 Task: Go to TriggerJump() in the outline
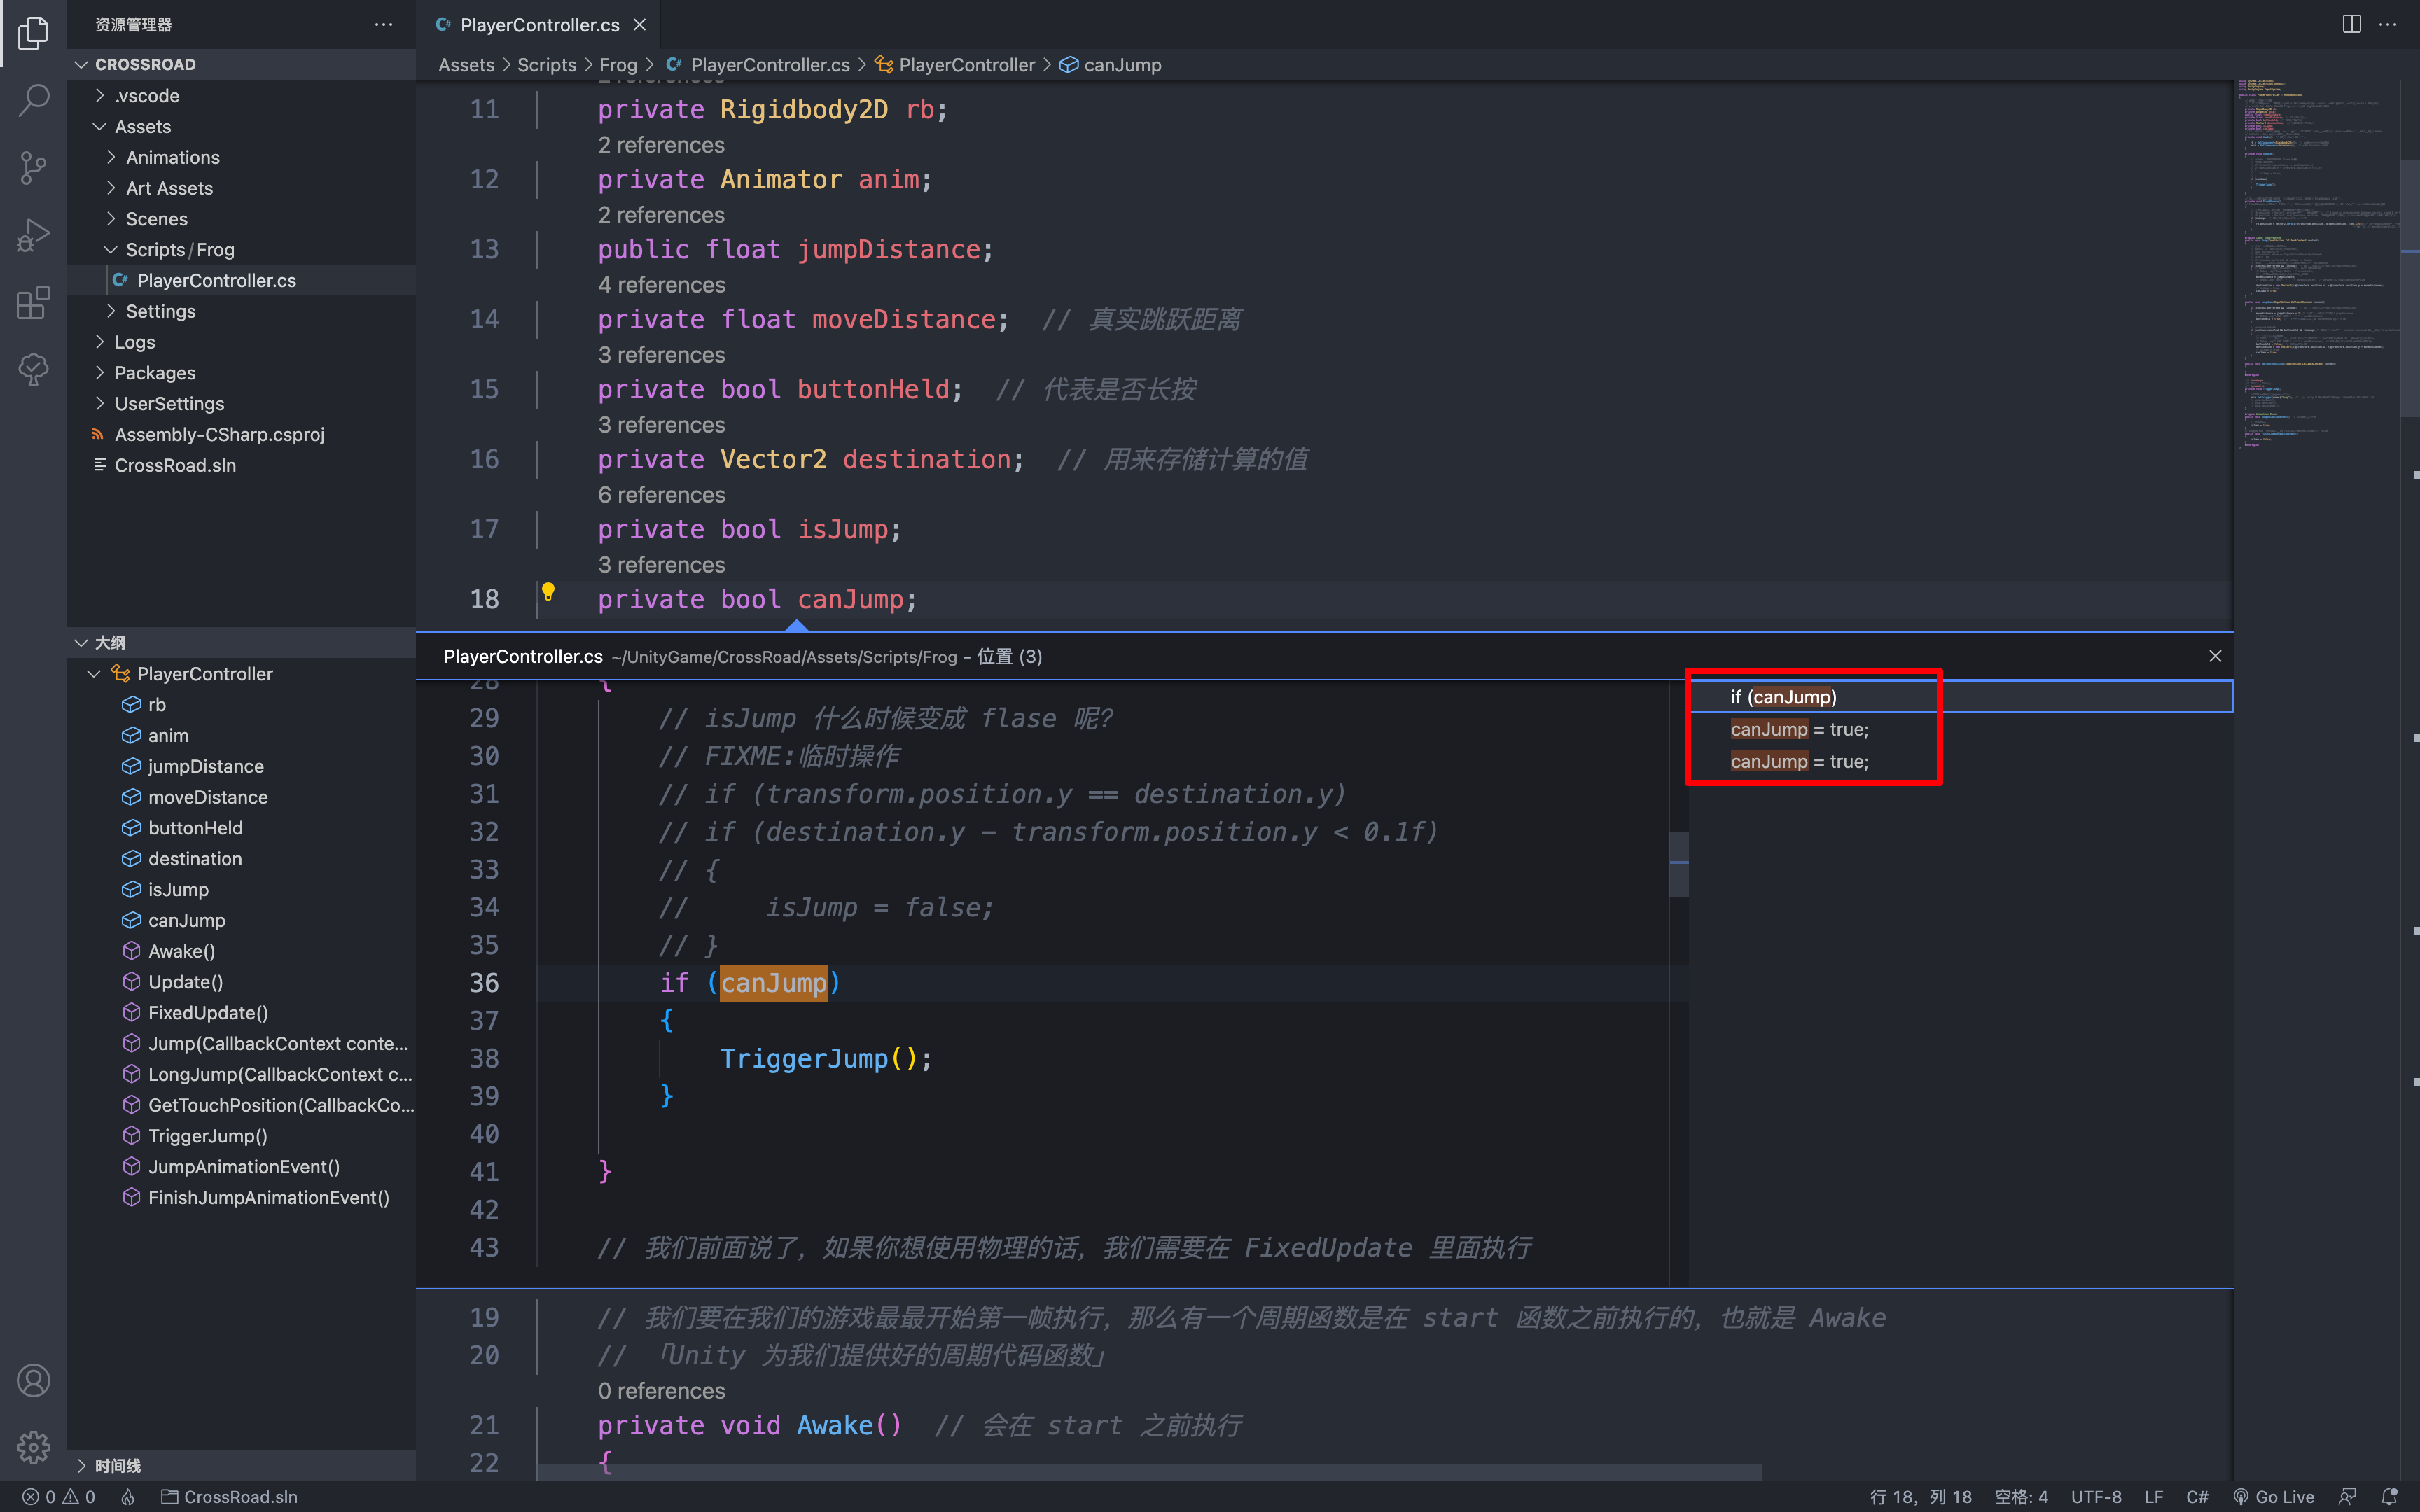pyautogui.click(x=241, y=1136)
